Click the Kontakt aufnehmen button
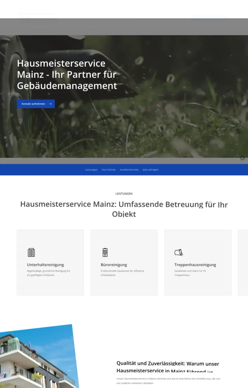The image size is (248, 388). [36, 104]
